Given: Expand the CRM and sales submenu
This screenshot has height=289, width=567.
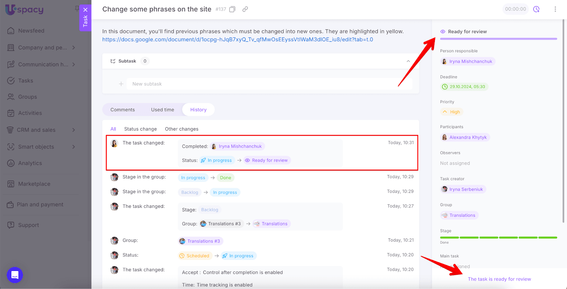Looking at the screenshot, I should point(74,130).
